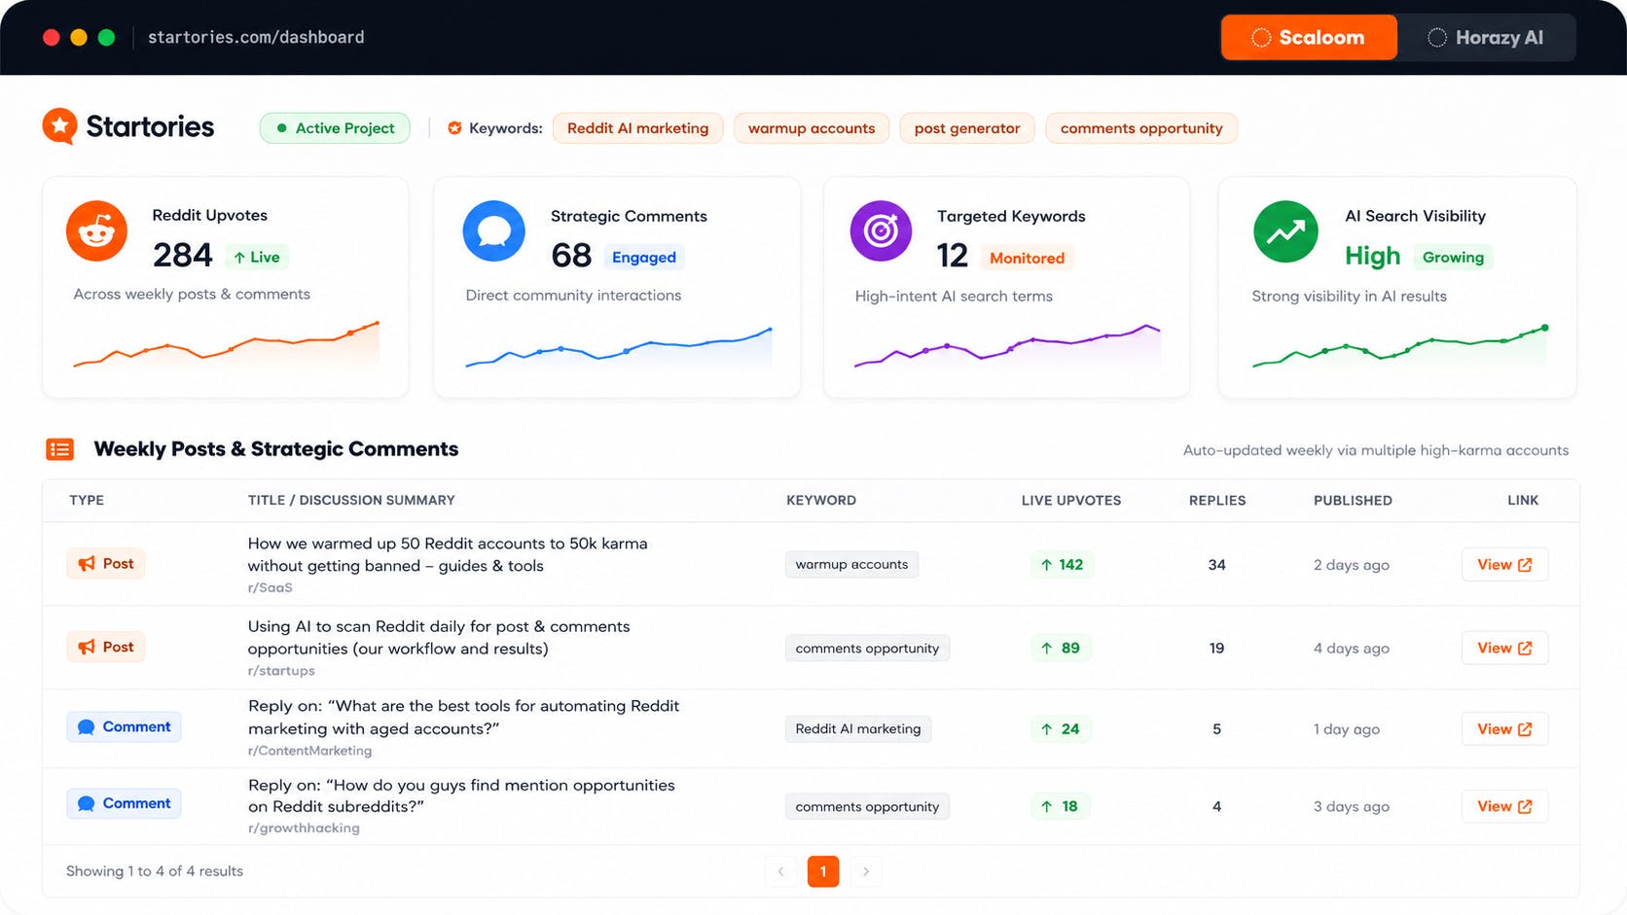Screen dimensions: 1627x915
Task: Click the warmup accounts keyword tag in table
Action: click(851, 565)
